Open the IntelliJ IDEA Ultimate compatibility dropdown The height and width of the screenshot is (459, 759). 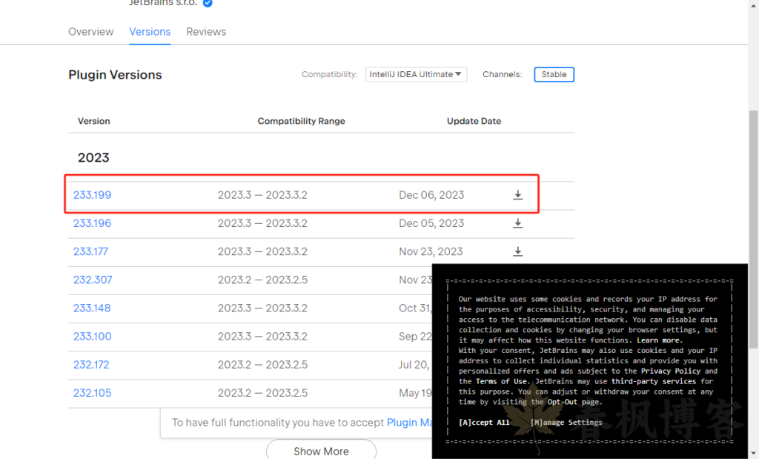click(416, 74)
